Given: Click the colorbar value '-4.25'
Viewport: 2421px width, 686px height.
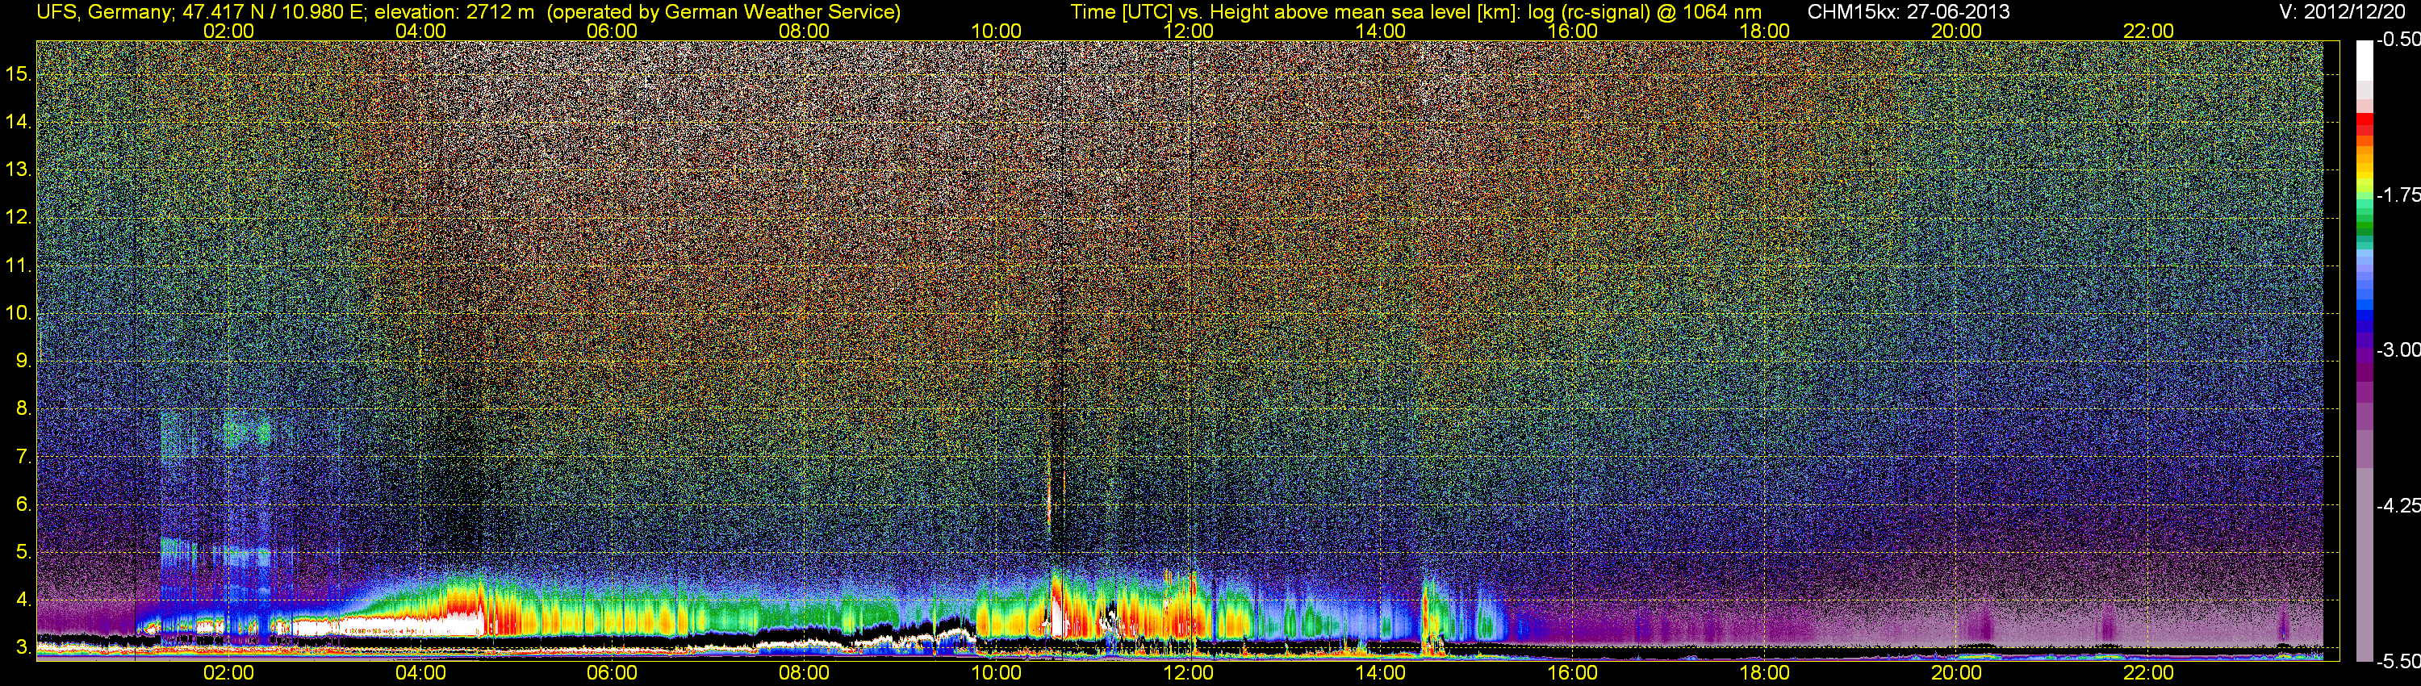Looking at the screenshot, I should (2398, 505).
